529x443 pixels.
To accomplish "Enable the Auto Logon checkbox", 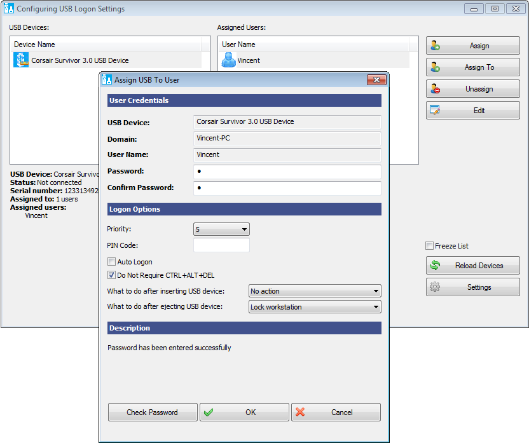I will click(112, 262).
